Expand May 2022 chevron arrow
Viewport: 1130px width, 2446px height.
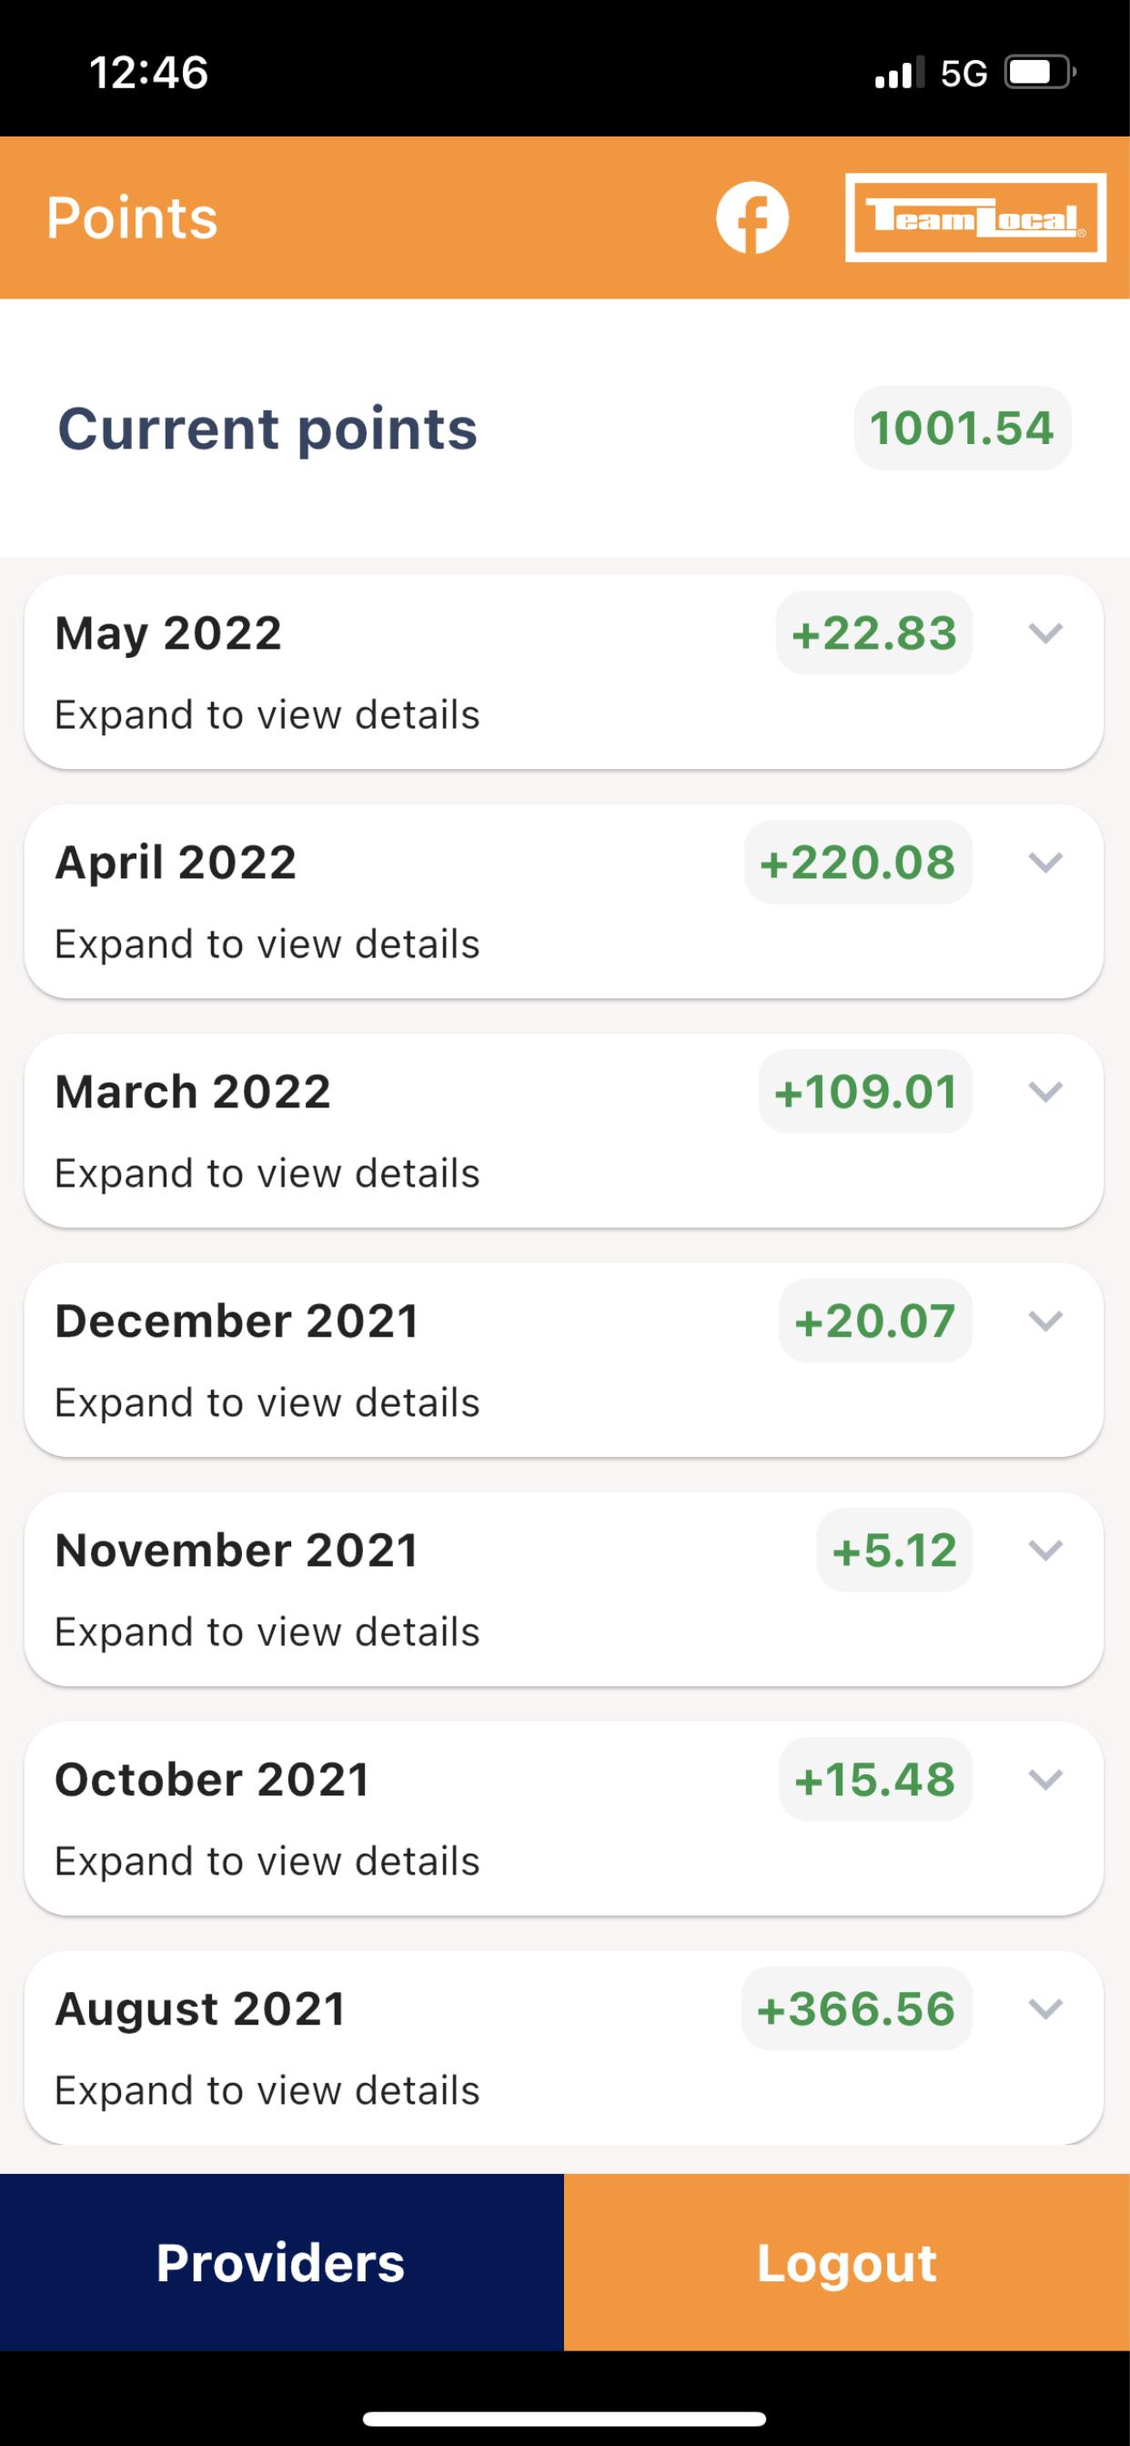pyautogui.click(x=1045, y=633)
